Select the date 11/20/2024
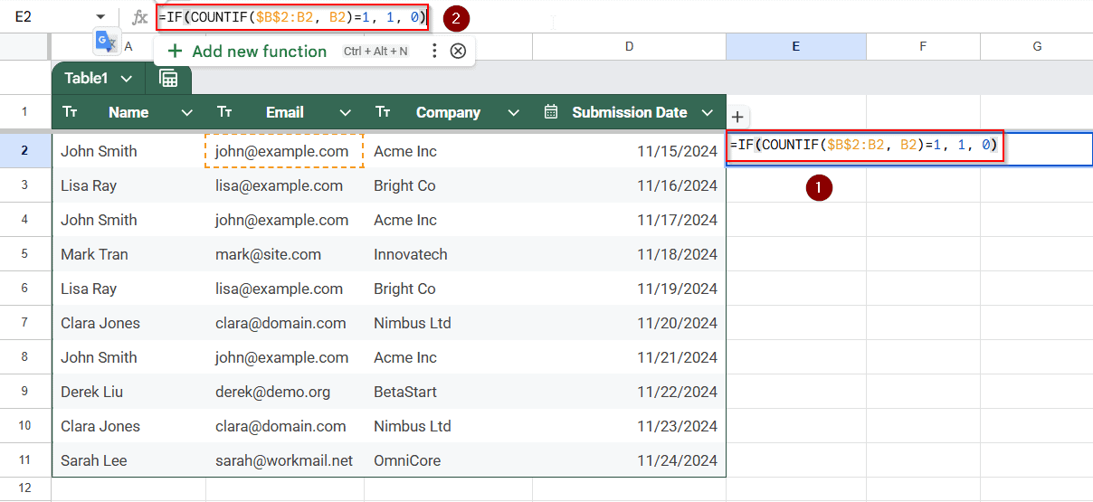Image resolution: width=1093 pixels, height=502 pixels. (x=629, y=323)
